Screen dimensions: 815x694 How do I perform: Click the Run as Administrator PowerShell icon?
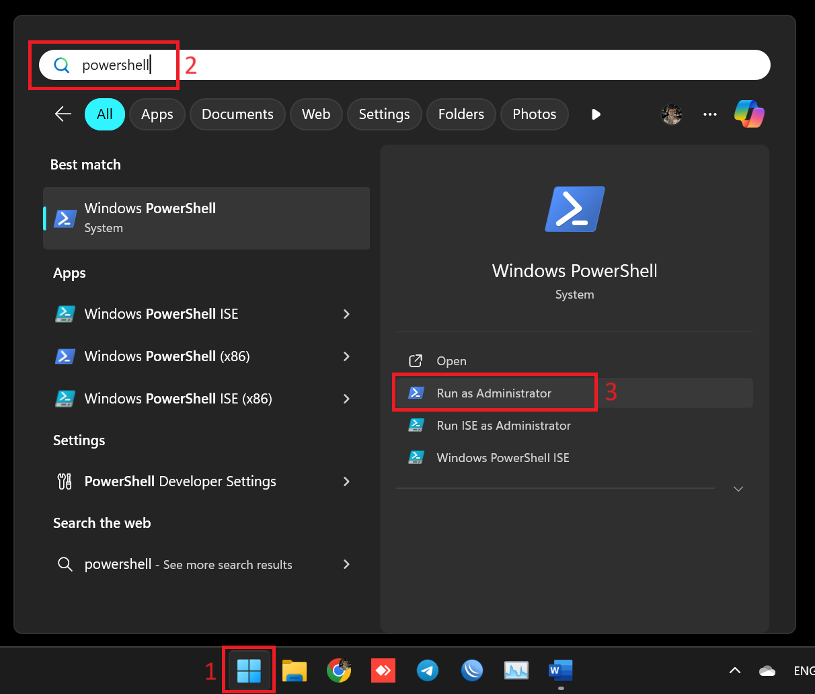coord(416,393)
